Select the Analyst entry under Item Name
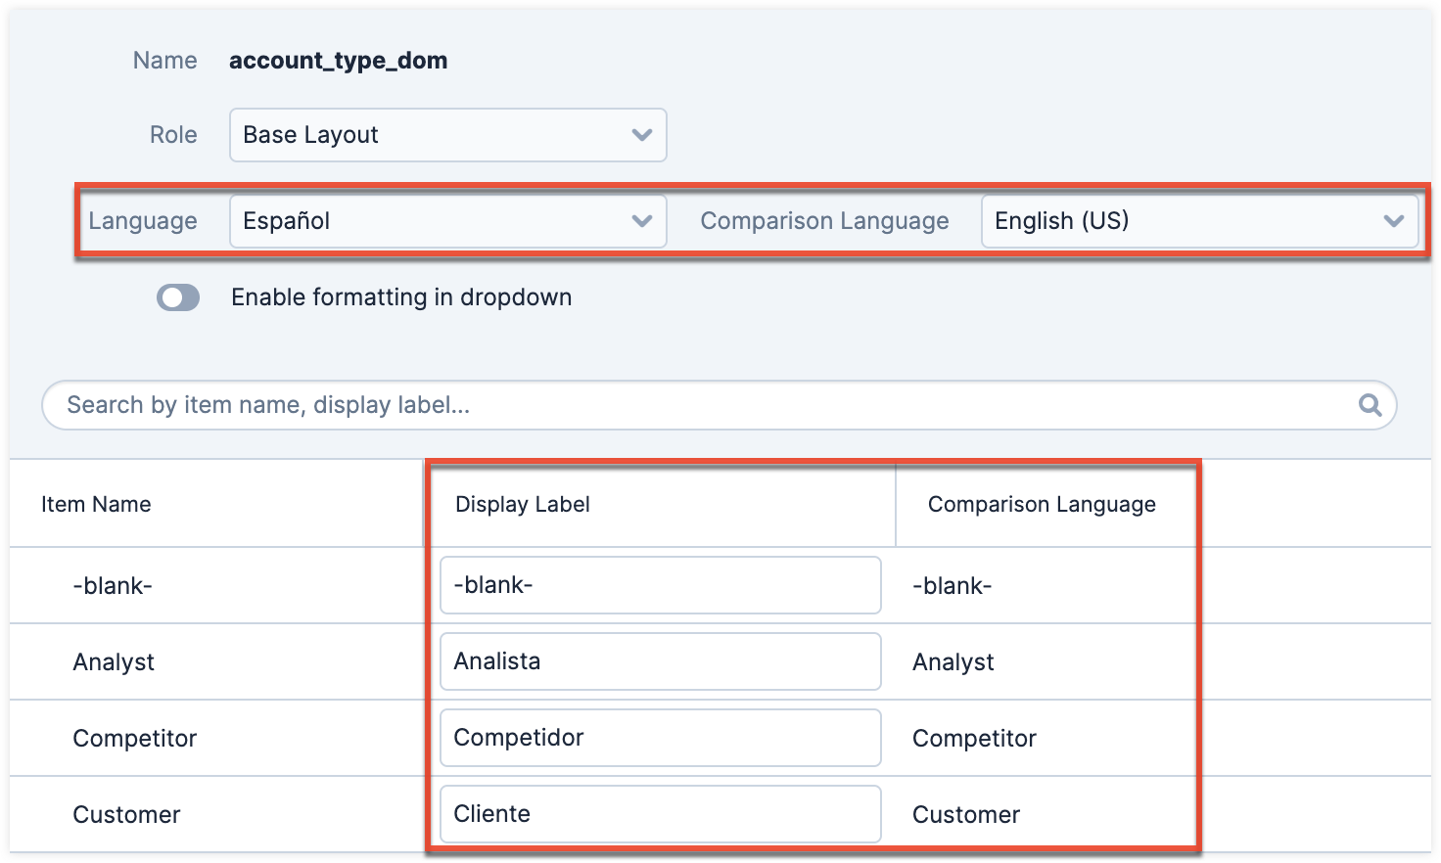The image size is (1441, 863). (114, 662)
